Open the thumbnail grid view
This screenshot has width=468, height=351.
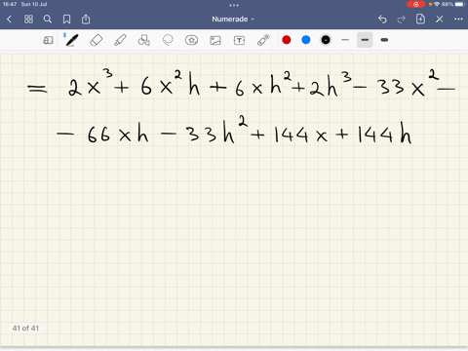pyautogui.click(x=28, y=19)
